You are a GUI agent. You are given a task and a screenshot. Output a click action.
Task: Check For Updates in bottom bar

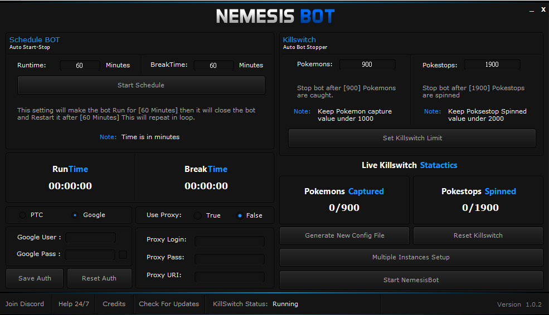[169, 304]
